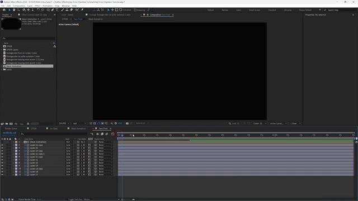Select the Hand tool
Screen dimensions: 358x201
13,10
